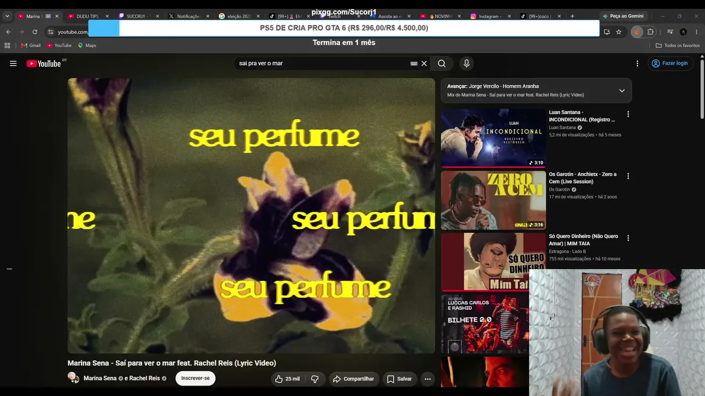Close the Marina Sena YouTube tab
Screen dimensions: 705x396
click(x=57, y=16)
